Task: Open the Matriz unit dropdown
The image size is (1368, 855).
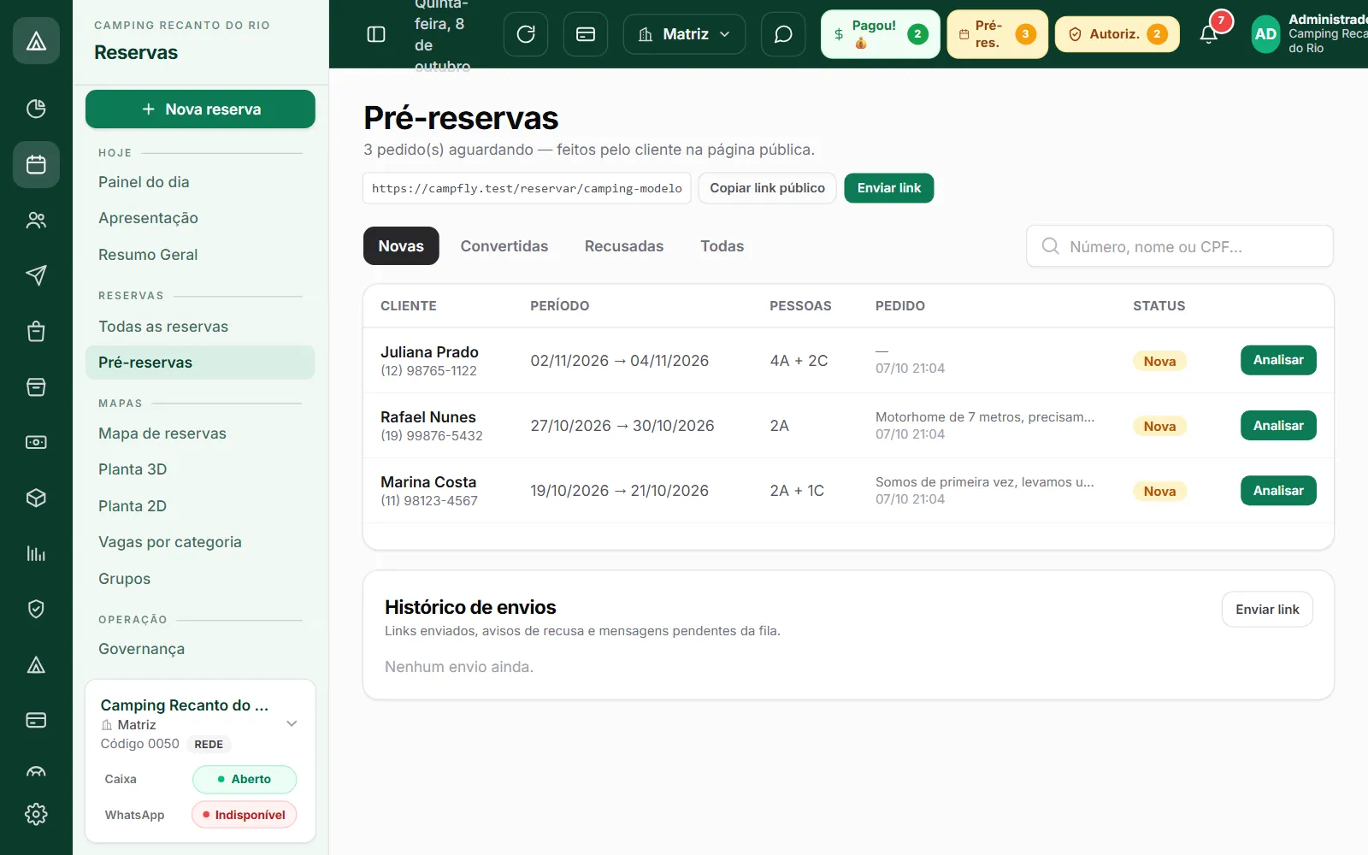Action: click(x=684, y=34)
